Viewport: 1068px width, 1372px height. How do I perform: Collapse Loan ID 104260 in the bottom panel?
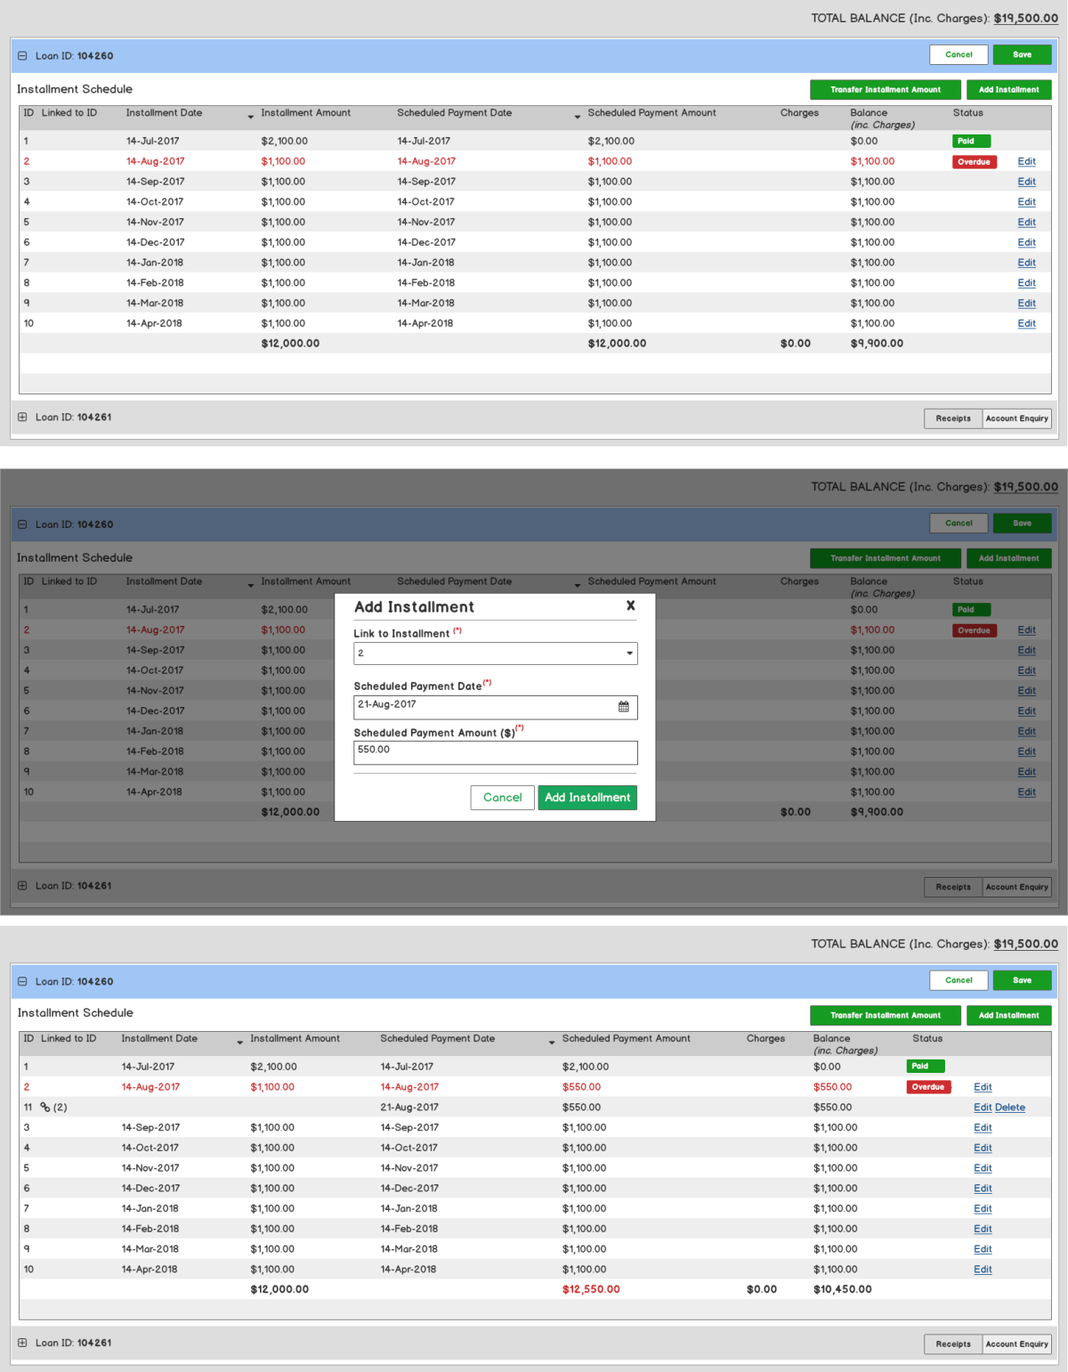click(22, 981)
